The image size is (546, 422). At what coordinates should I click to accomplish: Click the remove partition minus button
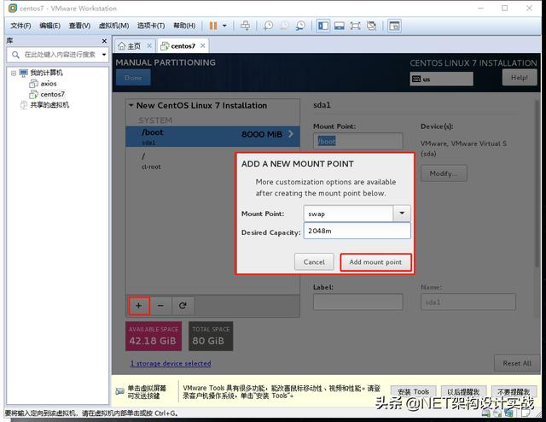pos(160,306)
